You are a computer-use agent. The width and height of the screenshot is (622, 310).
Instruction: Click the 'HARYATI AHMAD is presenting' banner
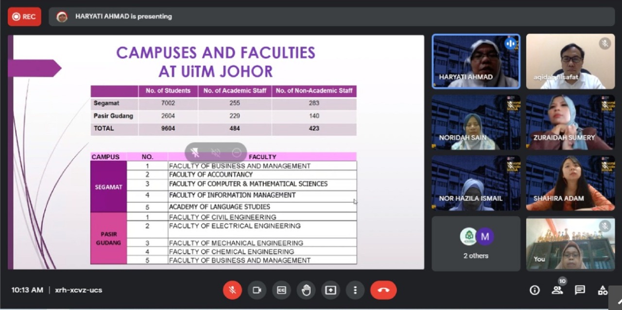click(123, 16)
